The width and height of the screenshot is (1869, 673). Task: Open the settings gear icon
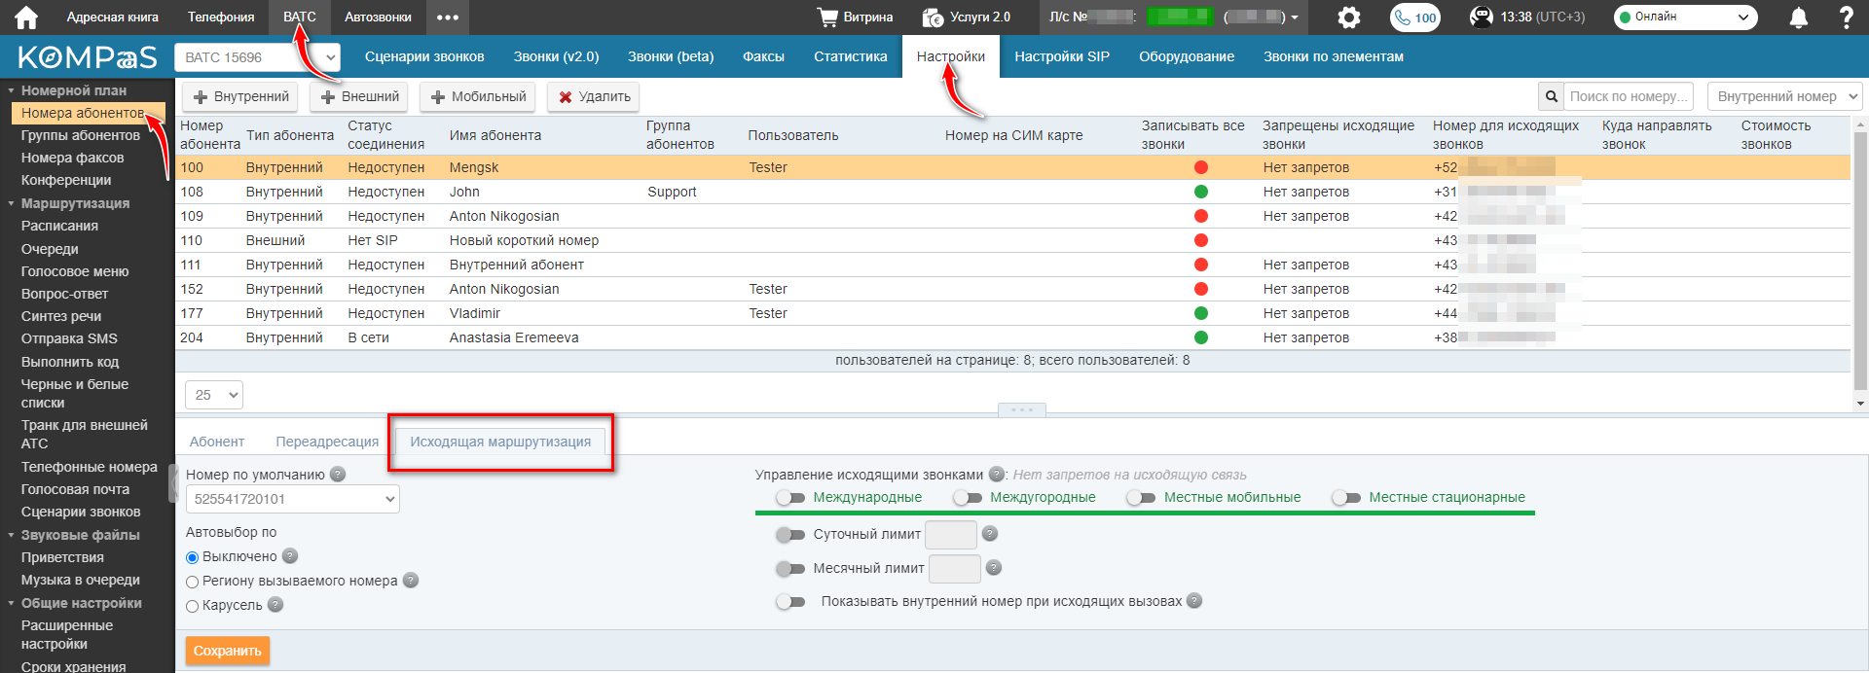1349,18
